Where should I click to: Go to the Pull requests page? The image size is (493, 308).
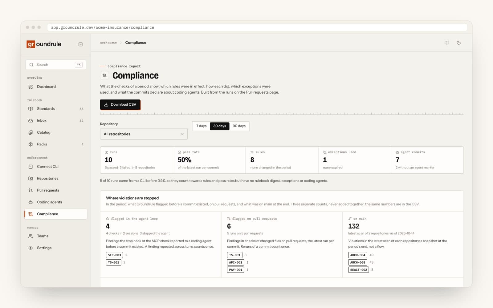(56, 190)
